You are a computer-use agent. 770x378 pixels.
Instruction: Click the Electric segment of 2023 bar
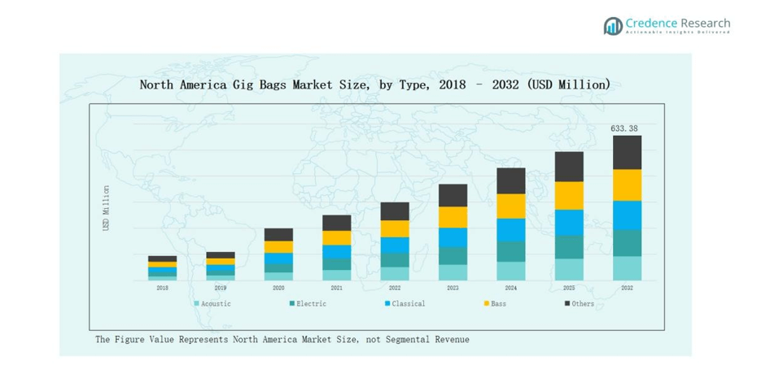point(453,255)
